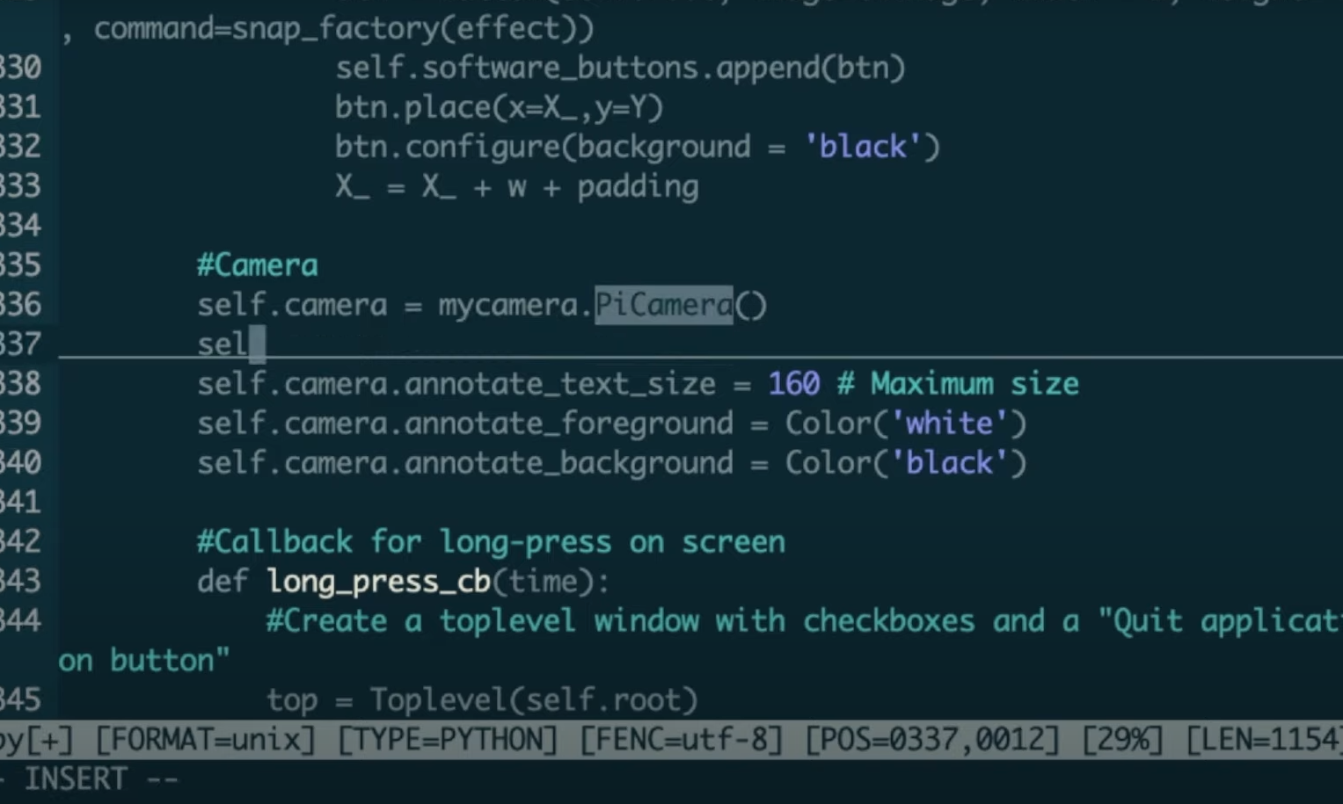
Task: Click the [FORMAT=unix] status bar segment
Action: click(x=204, y=740)
